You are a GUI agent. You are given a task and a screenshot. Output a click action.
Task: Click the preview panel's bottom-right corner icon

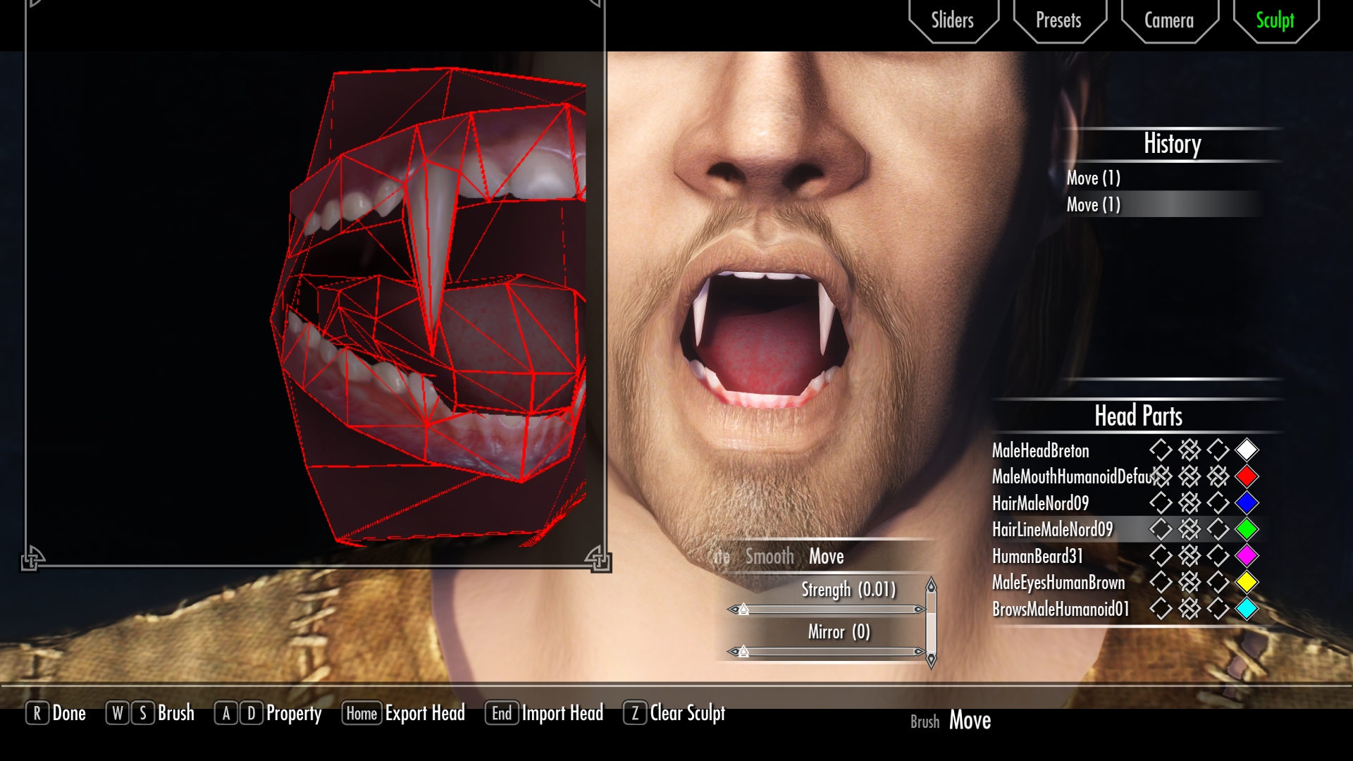pos(598,558)
